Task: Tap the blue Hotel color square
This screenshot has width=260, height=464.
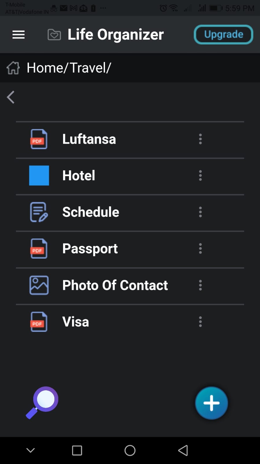Action: coord(39,176)
